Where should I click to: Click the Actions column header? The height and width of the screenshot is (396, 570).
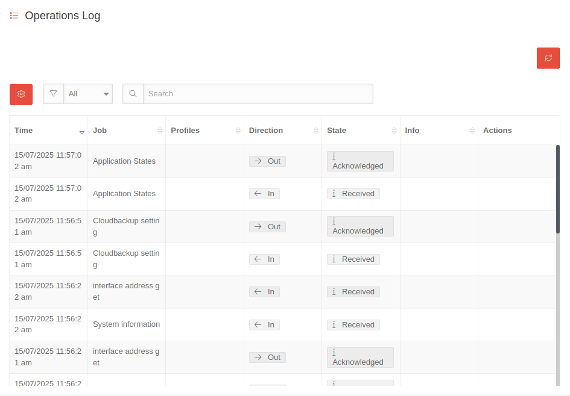point(497,131)
